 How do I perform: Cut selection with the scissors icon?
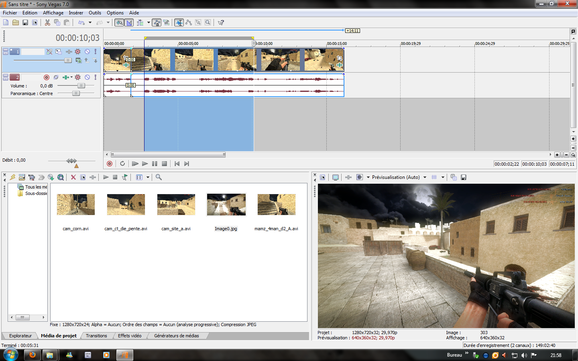pyautogui.click(x=47, y=22)
